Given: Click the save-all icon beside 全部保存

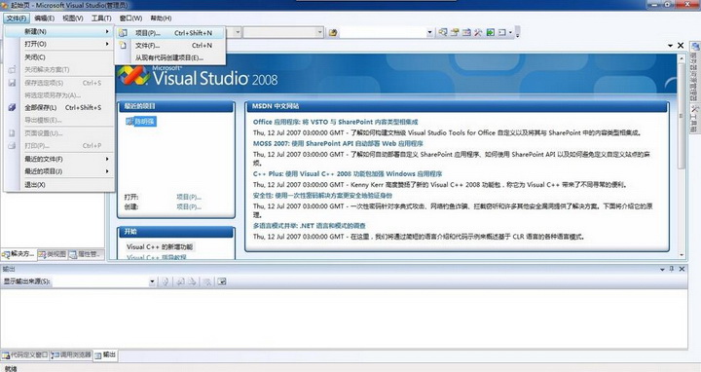Looking at the screenshot, I should point(12,108).
